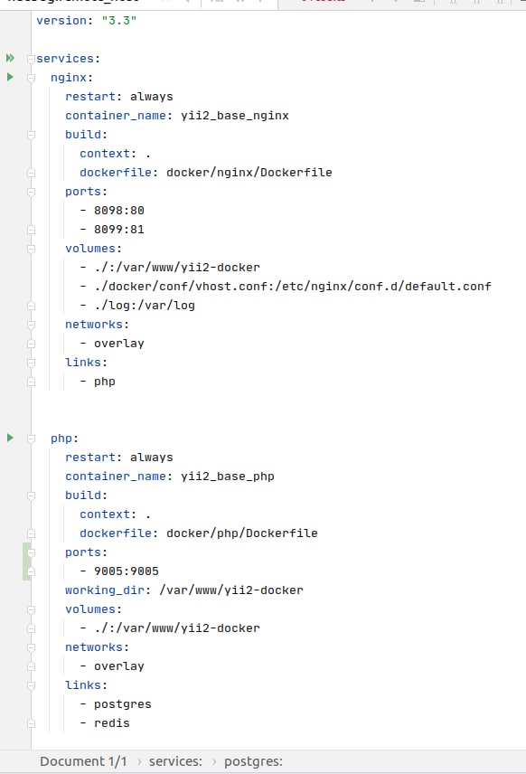Click '- php' under nginx links
Viewport: 526px width, 774px height.
pos(98,382)
